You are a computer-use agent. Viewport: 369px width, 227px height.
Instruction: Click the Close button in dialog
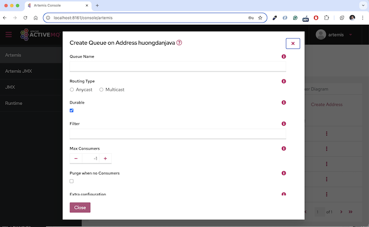click(80, 208)
